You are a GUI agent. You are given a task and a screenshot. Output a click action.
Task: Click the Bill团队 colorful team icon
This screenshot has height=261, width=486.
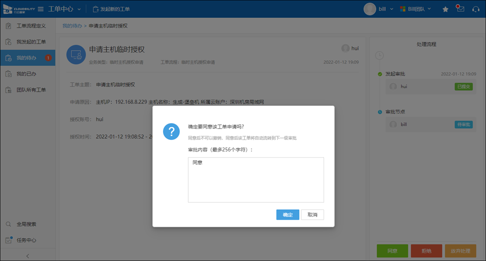pos(402,9)
